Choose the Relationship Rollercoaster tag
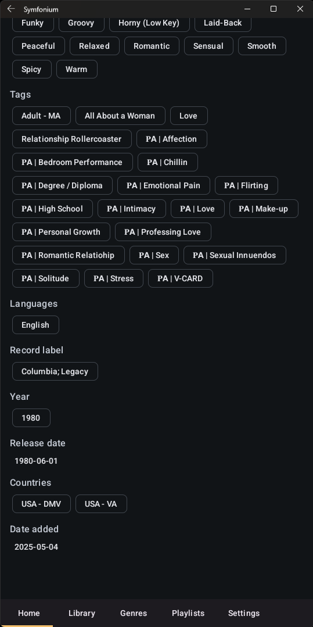Viewport: 313px width, 627px height. (x=71, y=139)
